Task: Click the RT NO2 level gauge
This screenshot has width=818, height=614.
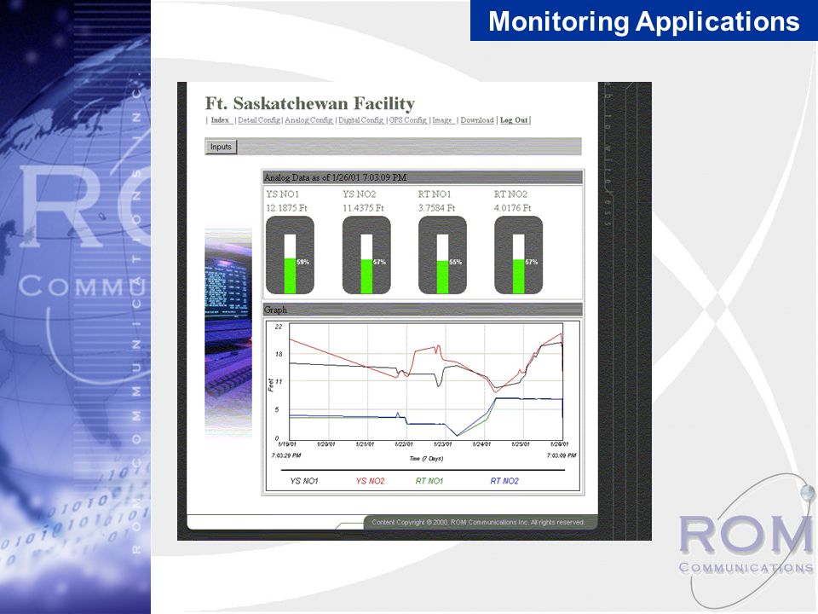Action: point(519,255)
